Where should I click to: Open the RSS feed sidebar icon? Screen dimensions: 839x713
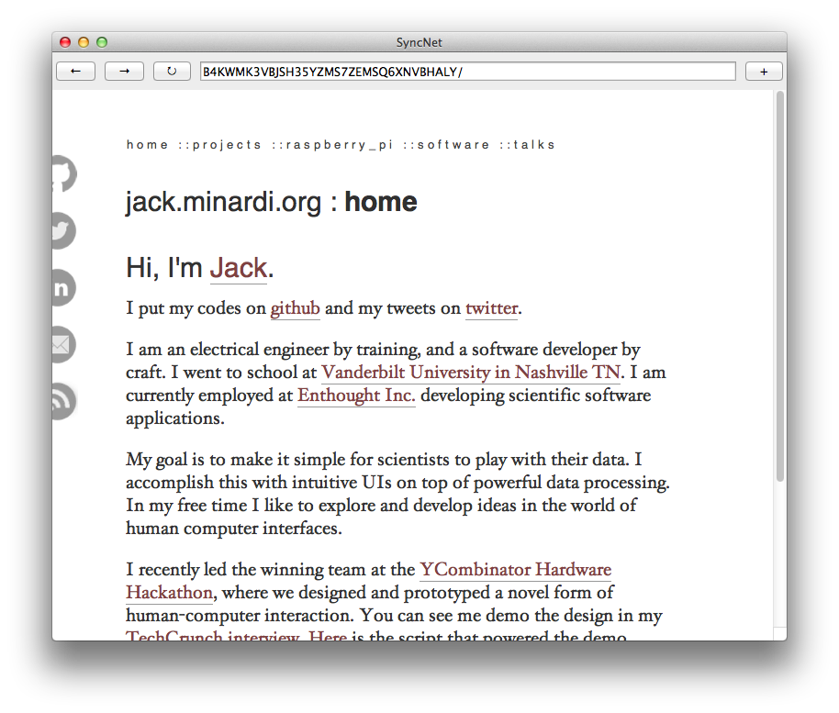[x=63, y=401]
